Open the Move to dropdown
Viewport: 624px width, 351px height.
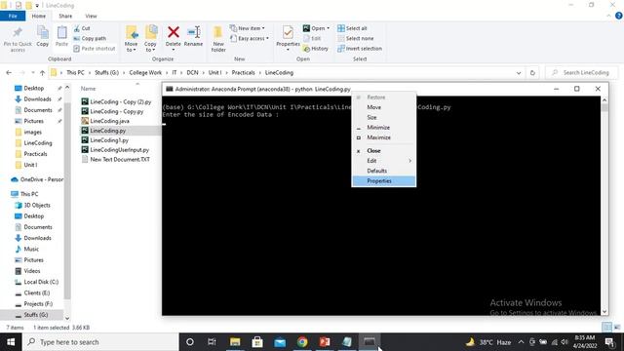pos(131,39)
